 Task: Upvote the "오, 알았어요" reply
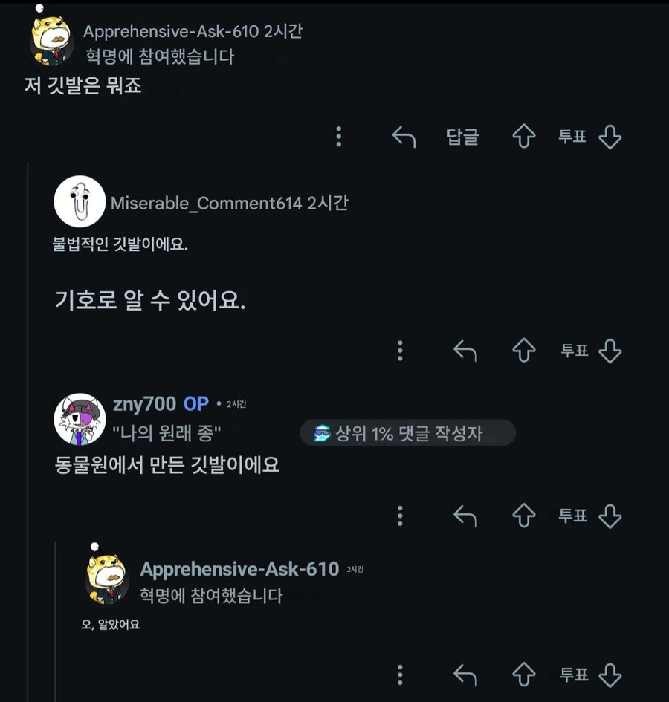[524, 675]
